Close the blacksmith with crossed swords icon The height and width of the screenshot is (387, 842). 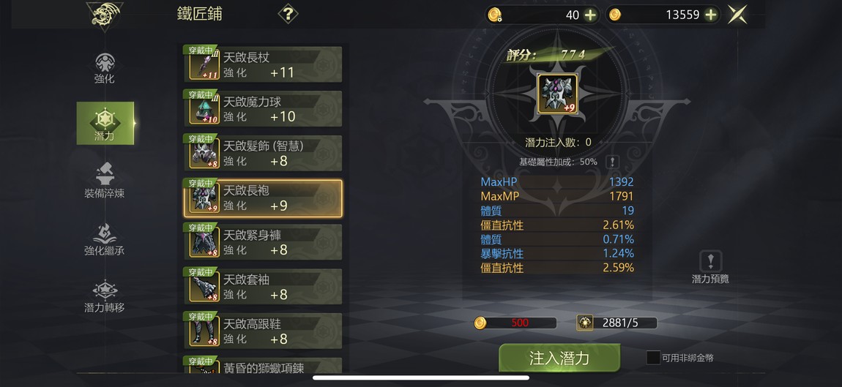pyautogui.click(x=737, y=15)
